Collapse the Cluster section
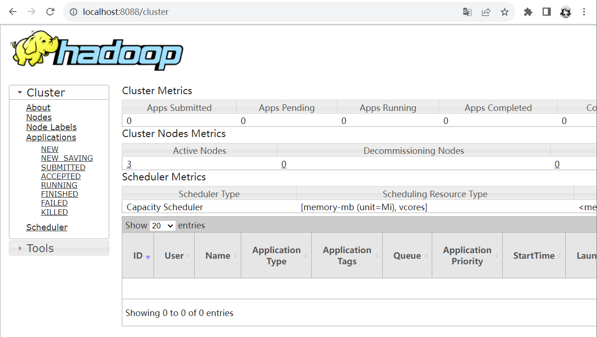Viewport: 597px width, 337px height. click(59, 92)
